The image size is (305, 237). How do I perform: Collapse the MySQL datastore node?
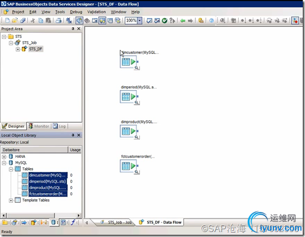(x=4, y=163)
